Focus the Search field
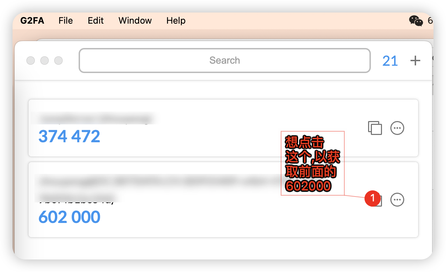Viewport: 446px width, 272px height. 225,61
